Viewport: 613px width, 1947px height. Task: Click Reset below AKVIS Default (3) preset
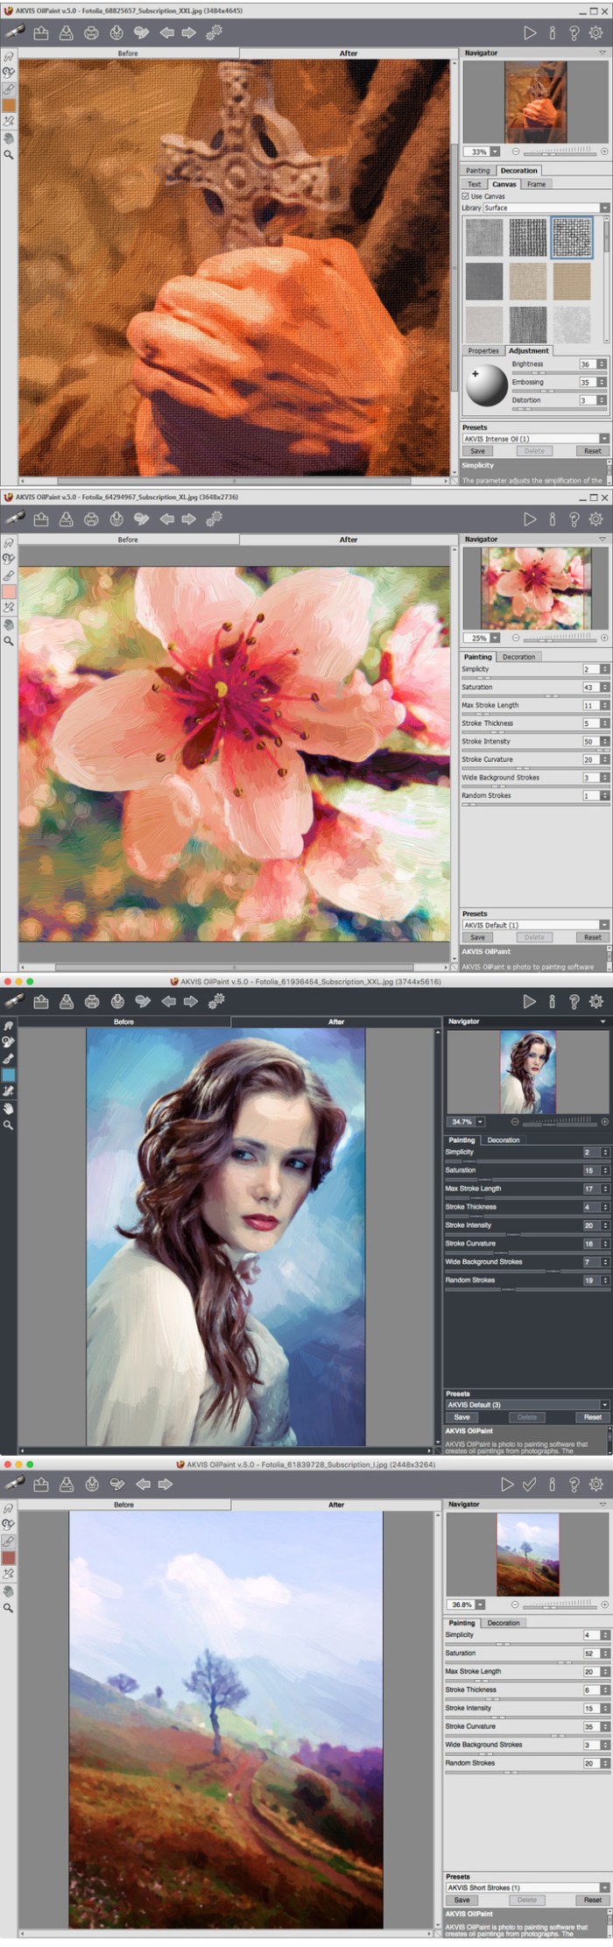(592, 1417)
